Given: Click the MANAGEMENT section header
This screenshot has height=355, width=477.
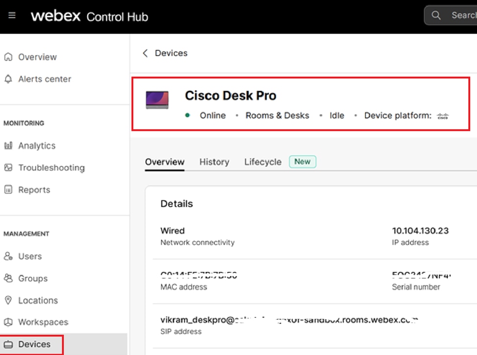Looking at the screenshot, I should click(x=26, y=234).
